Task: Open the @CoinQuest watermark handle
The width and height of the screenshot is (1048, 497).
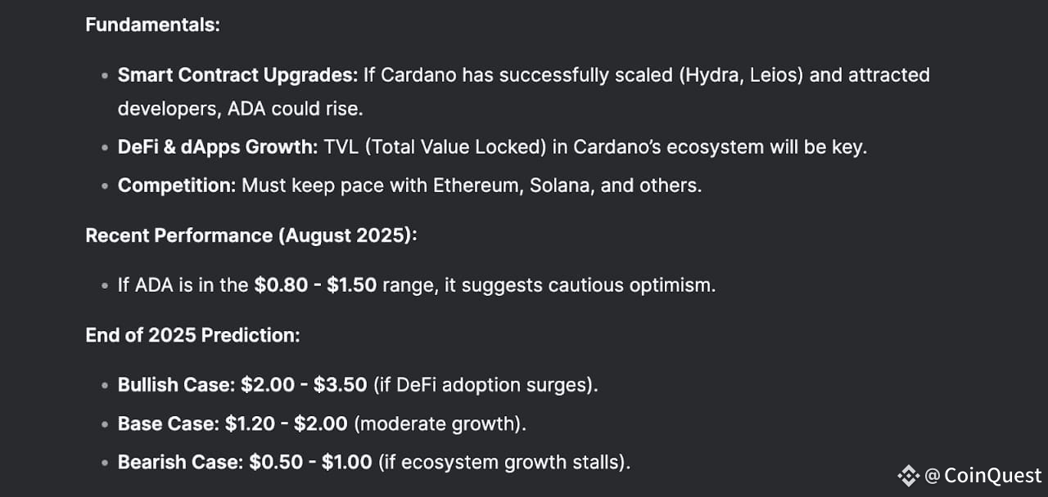Action: tap(983, 476)
